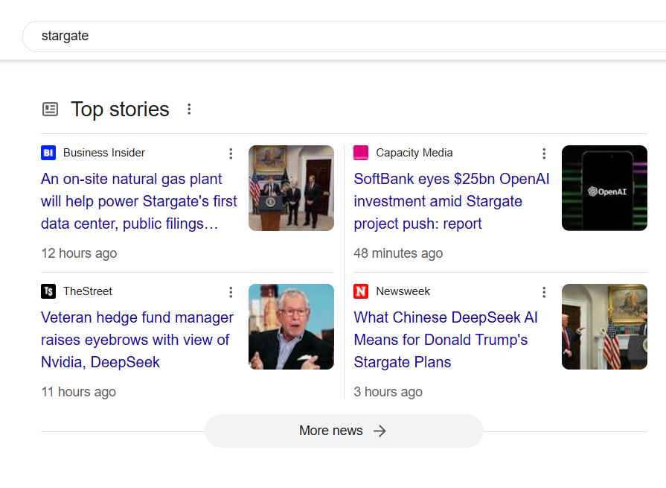Open the hedge fund manager photo thumbnail
Viewport: 666px width, 488px height.
pyautogui.click(x=292, y=326)
